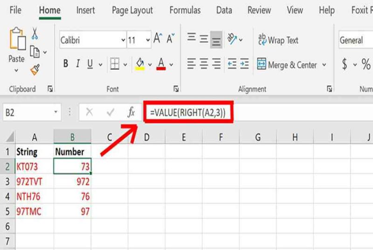This screenshot has height=250, width=373.
Task: Toggle Wrap Text
Action: coord(278,40)
